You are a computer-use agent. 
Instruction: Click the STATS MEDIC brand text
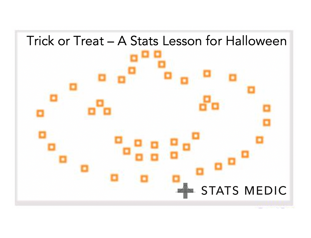[244, 190]
